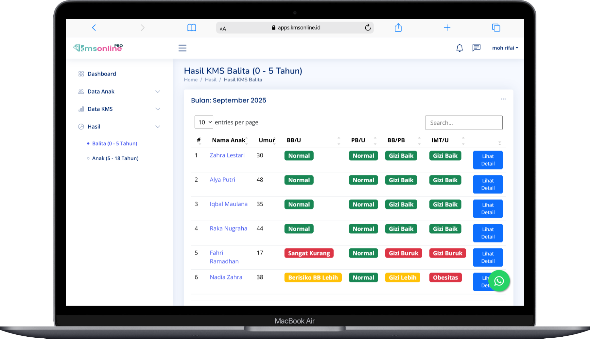590x339 pixels.
Task: Click the notification bell icon
Action: tap(460, 48)
